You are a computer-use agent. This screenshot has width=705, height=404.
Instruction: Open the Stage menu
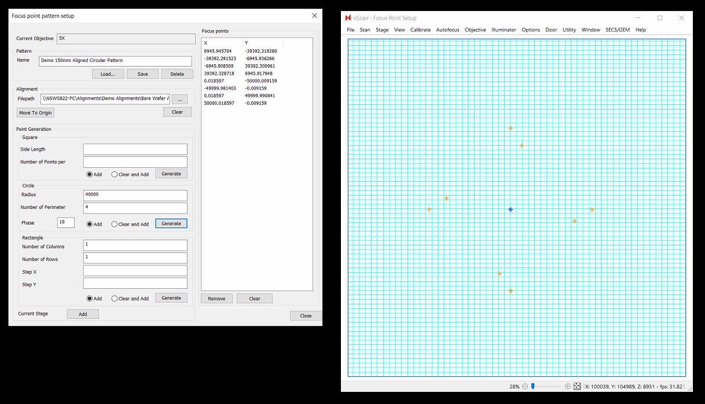(x=382, y=30)
